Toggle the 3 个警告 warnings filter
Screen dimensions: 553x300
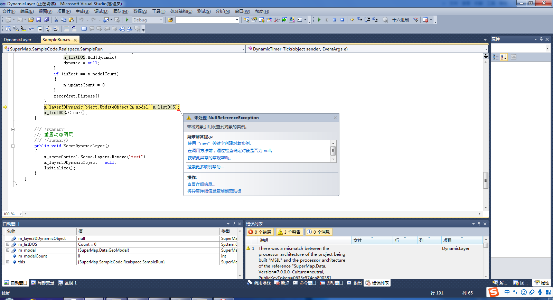click(x=289, y=232)
